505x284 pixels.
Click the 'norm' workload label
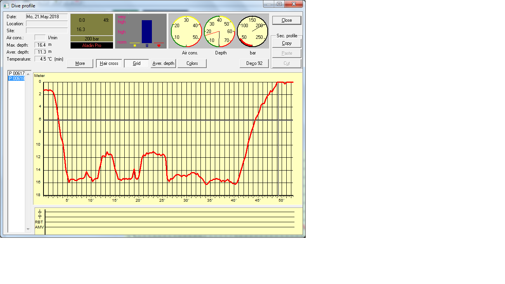point(122,42)
